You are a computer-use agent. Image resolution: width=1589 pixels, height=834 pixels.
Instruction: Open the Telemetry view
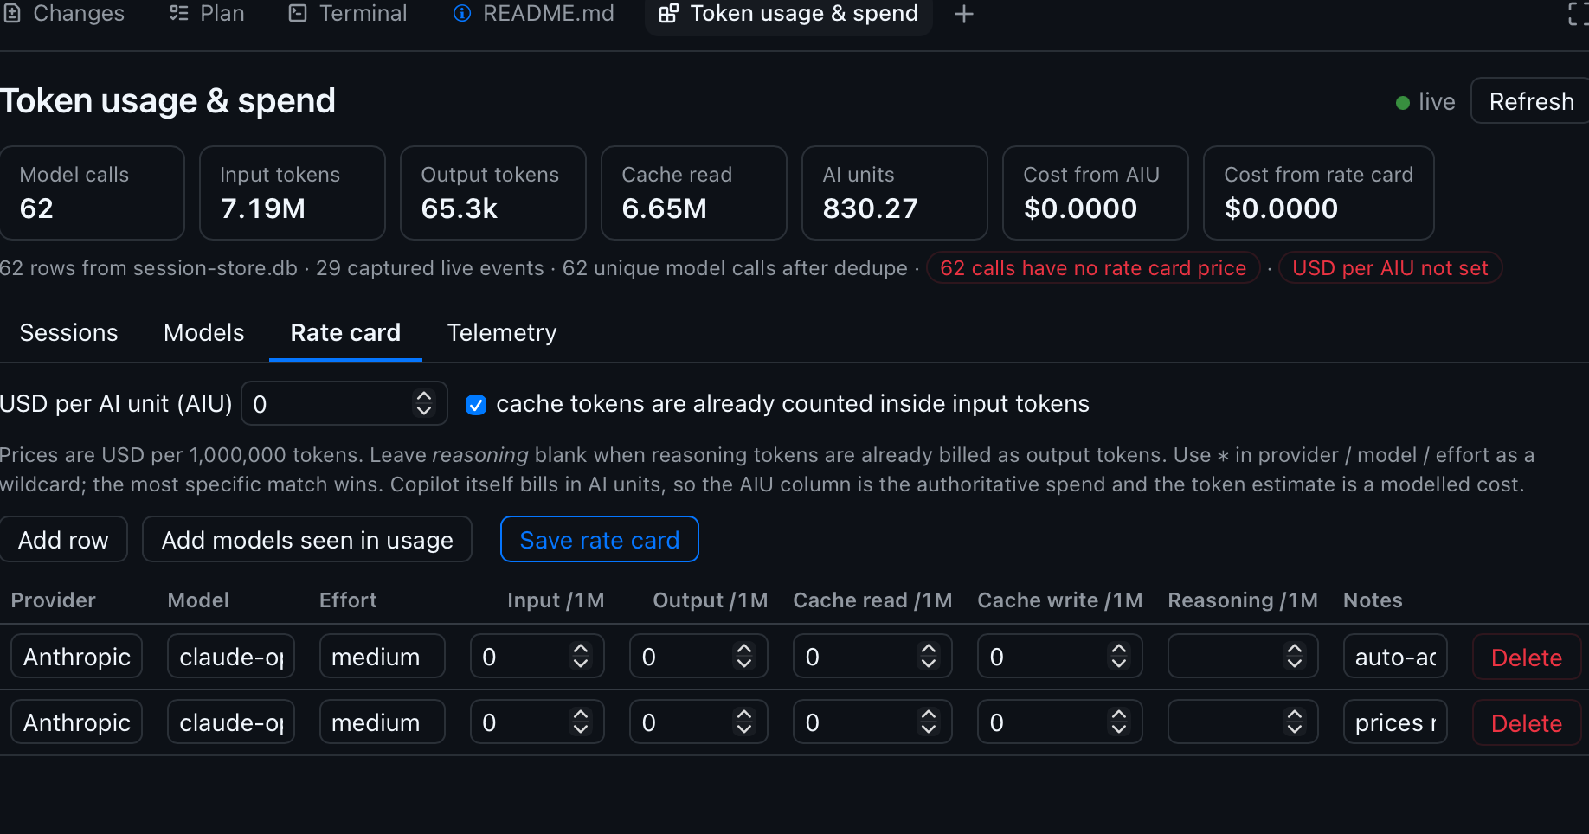(x=502, y=333)
